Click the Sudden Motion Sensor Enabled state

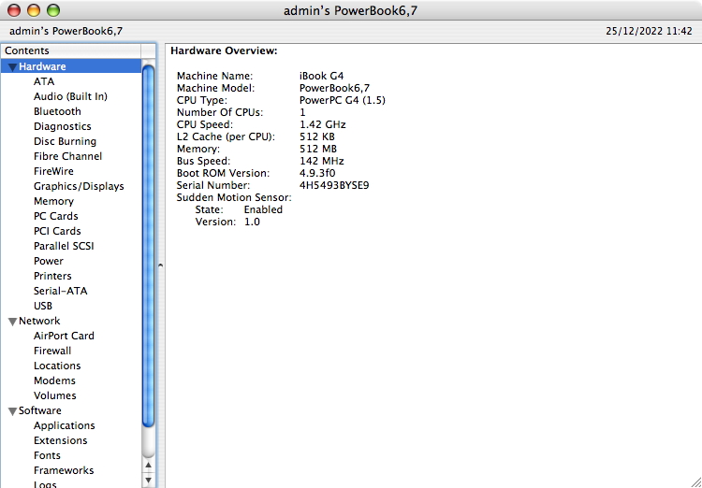[x=263, y=209]
